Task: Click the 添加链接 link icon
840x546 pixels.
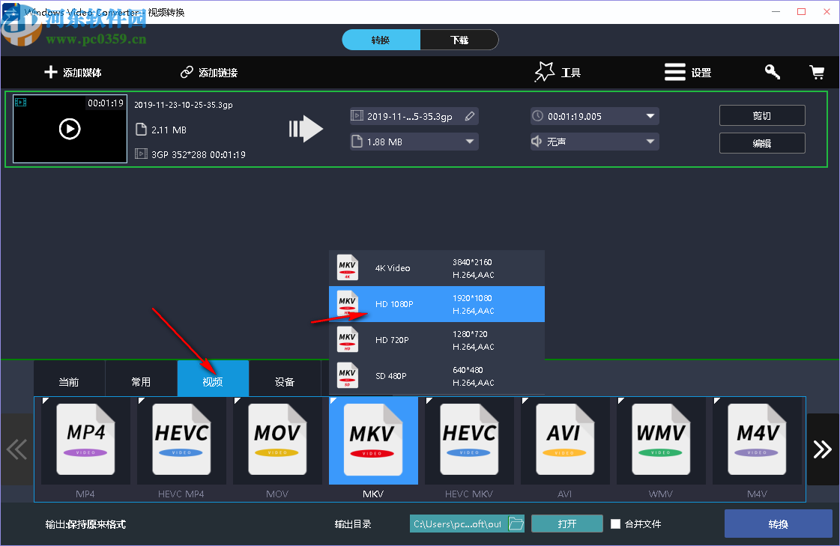Action: point(187,72)
